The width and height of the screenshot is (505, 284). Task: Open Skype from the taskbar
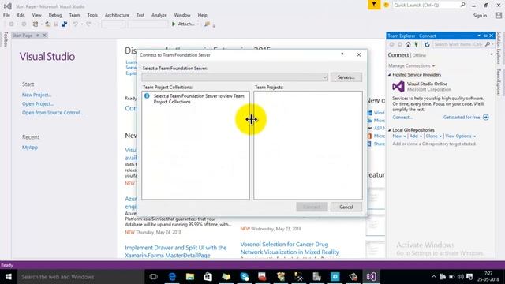pyautogui.click(x=245, y=277)
